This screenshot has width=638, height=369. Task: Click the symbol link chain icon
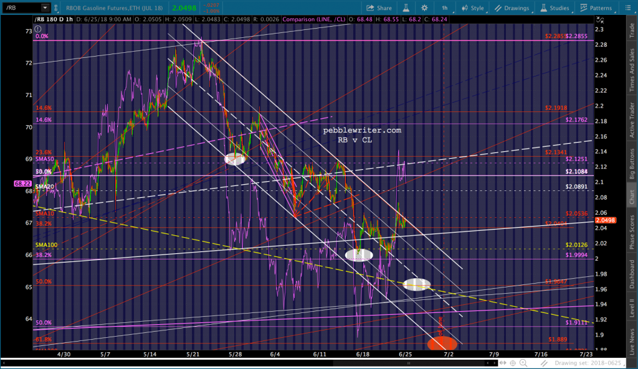point(56,7)
